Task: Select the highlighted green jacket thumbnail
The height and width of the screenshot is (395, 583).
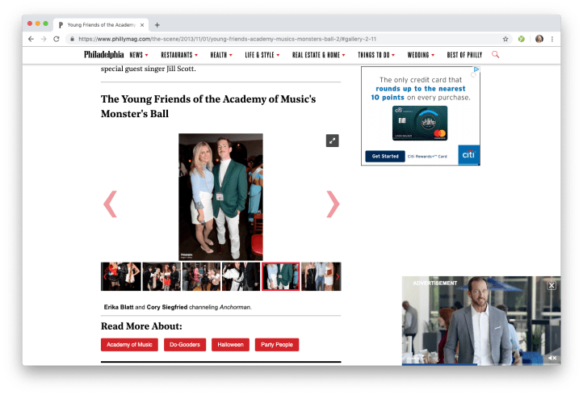Action: click(281, 276)
